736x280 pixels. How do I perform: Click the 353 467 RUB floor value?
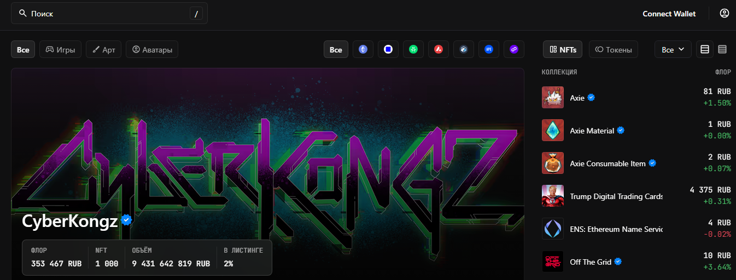pyautogui.click(x=57, y=264)
